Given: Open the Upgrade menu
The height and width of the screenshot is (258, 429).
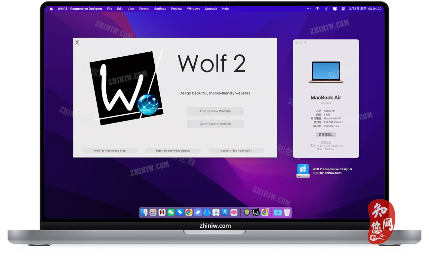Looking at the screenshot, I should click(211, 9).
